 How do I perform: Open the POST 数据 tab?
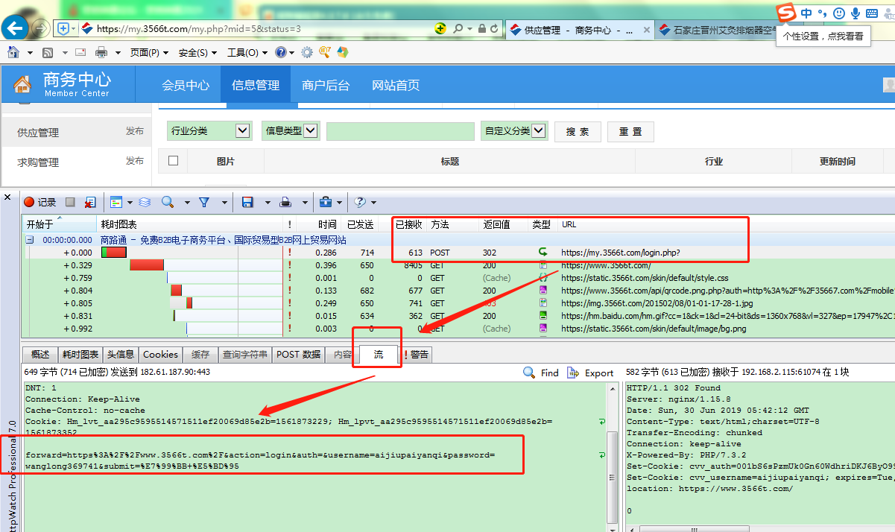pyautogui.click(x=298, y=355)
